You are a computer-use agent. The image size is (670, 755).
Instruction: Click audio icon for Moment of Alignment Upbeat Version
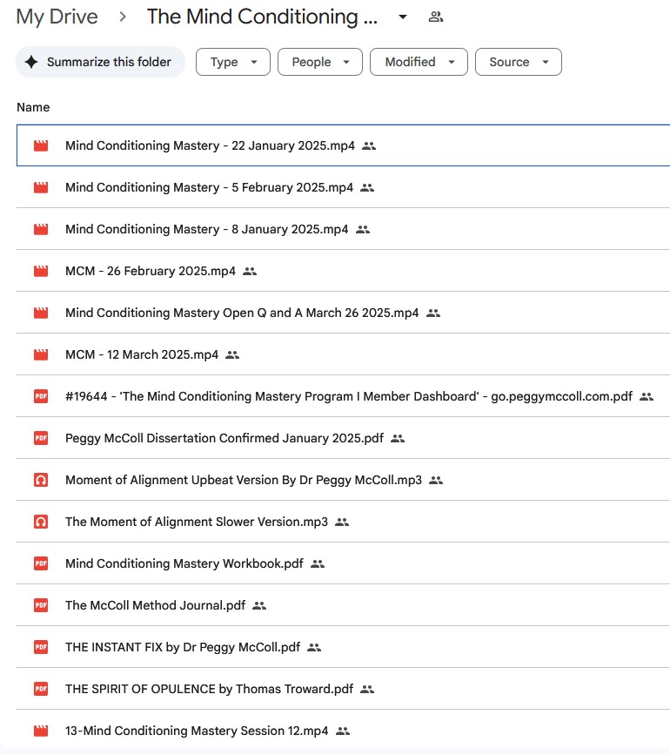(x=41, y=480)
